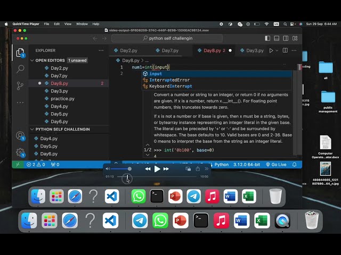Open the Explorer view in activity bar
Viewport: 341px width, 255px height.
(x=20, y=53)
